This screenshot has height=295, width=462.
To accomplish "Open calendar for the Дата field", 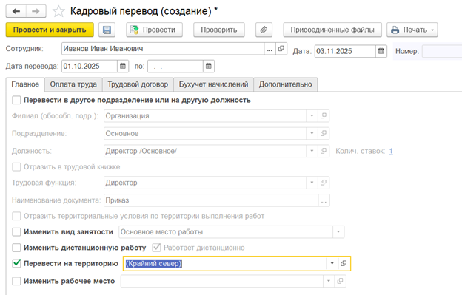I will pos(381,51).
